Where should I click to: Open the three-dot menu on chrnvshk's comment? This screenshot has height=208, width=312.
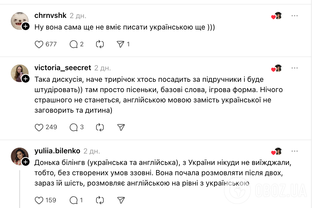click(295, 16)
